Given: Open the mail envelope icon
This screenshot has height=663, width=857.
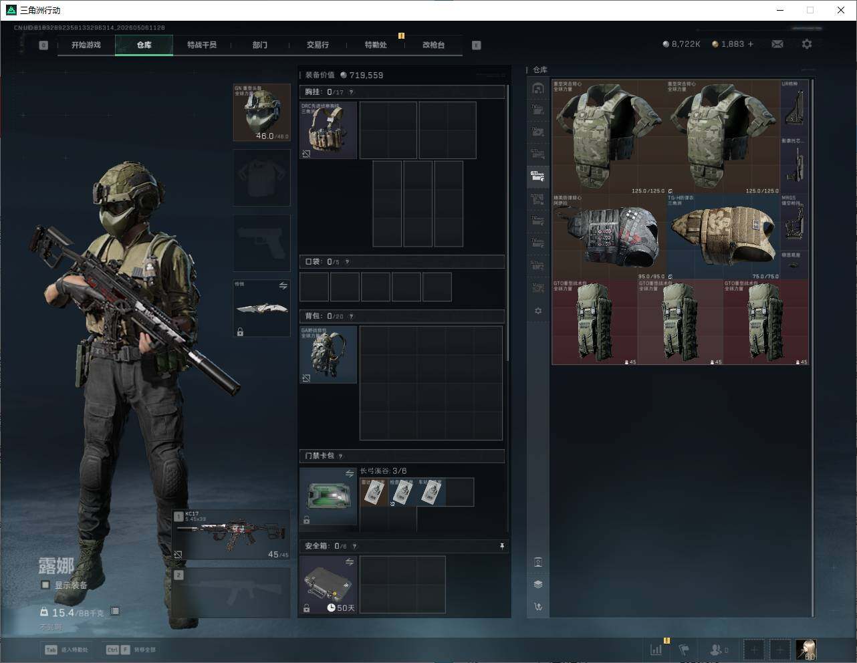Looking at the screenshot, I should 777,44.
